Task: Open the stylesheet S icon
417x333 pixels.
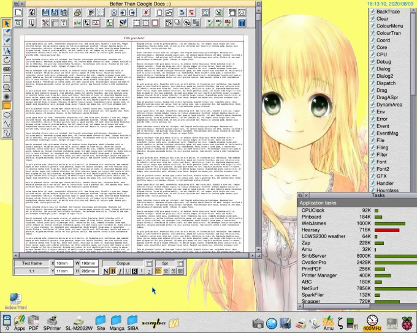Action: [x=123, y=23]
